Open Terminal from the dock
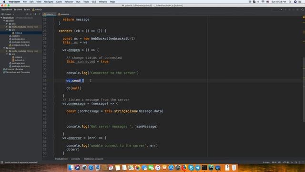The width and height of the screenshot is (305, 172). 204,168
